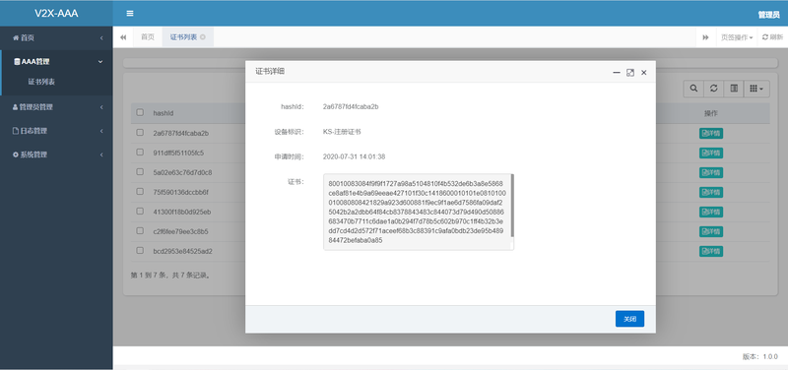Expand the 首页 sidebar menu
Screen dimensions: 788x370
coord(56,37)
